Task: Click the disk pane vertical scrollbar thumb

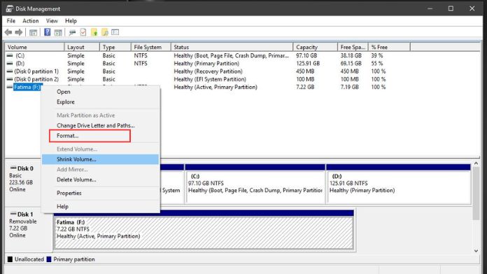Action: (476, 193)
